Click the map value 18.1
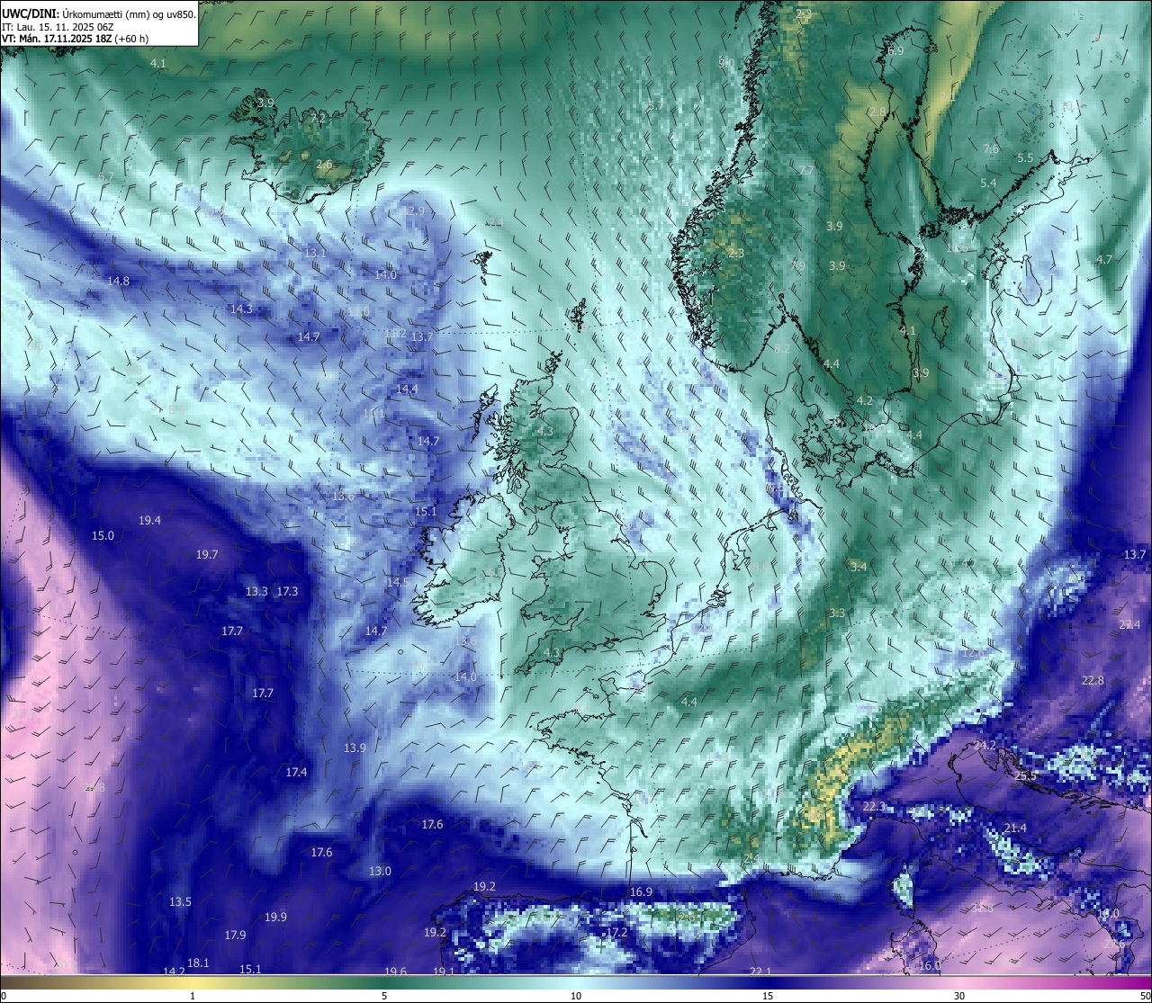Screen dimensions: 1152x1003 198,963
